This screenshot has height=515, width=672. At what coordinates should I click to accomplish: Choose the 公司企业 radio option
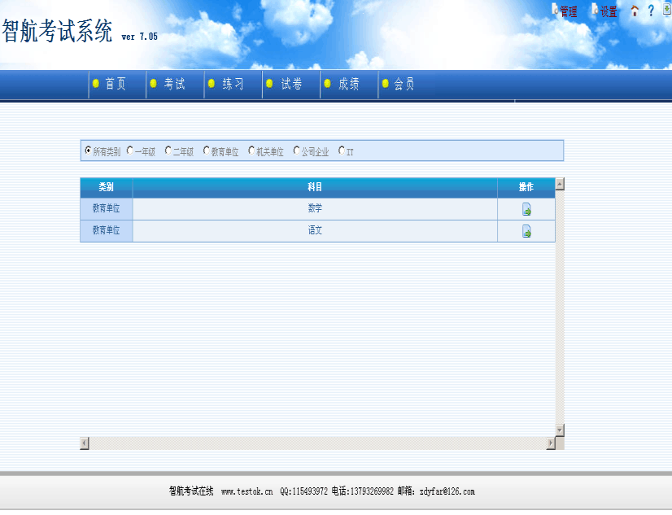[296, 151]
